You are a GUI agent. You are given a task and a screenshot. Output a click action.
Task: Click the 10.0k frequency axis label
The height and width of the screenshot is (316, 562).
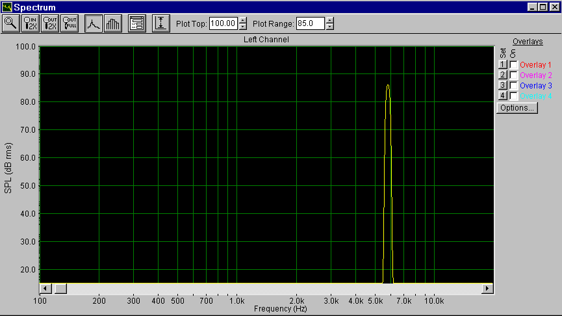click(434, 301)
